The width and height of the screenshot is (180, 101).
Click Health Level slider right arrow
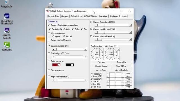click(x=130, y=32)
